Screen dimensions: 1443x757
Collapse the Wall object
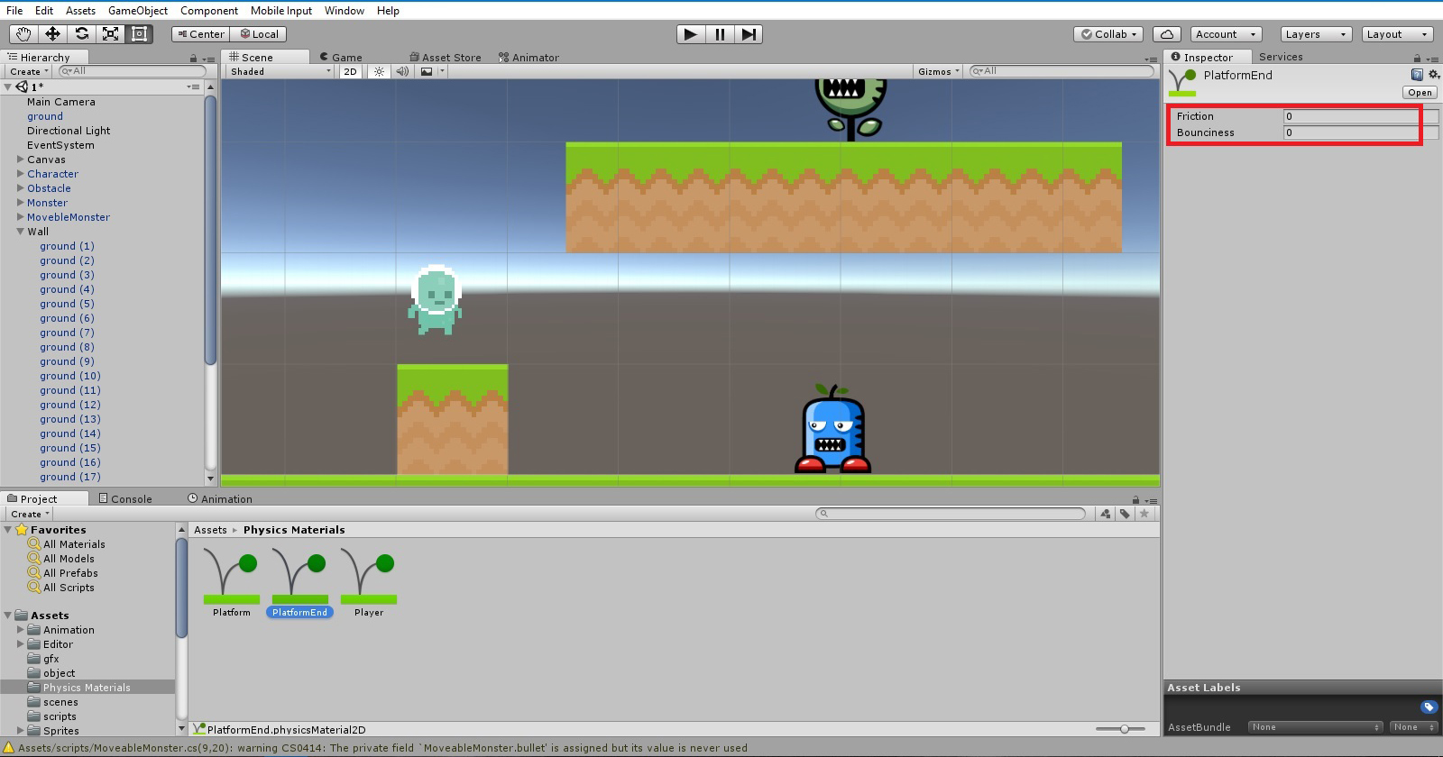coord(21,232)
